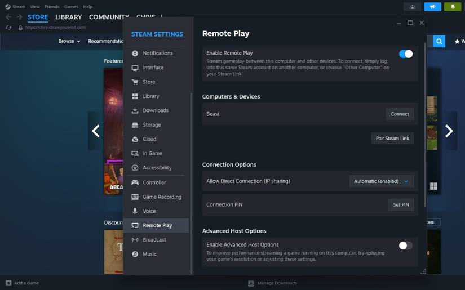Click the Add a Game plus icon
Screen dimensions: 465x290
(8, 283)
